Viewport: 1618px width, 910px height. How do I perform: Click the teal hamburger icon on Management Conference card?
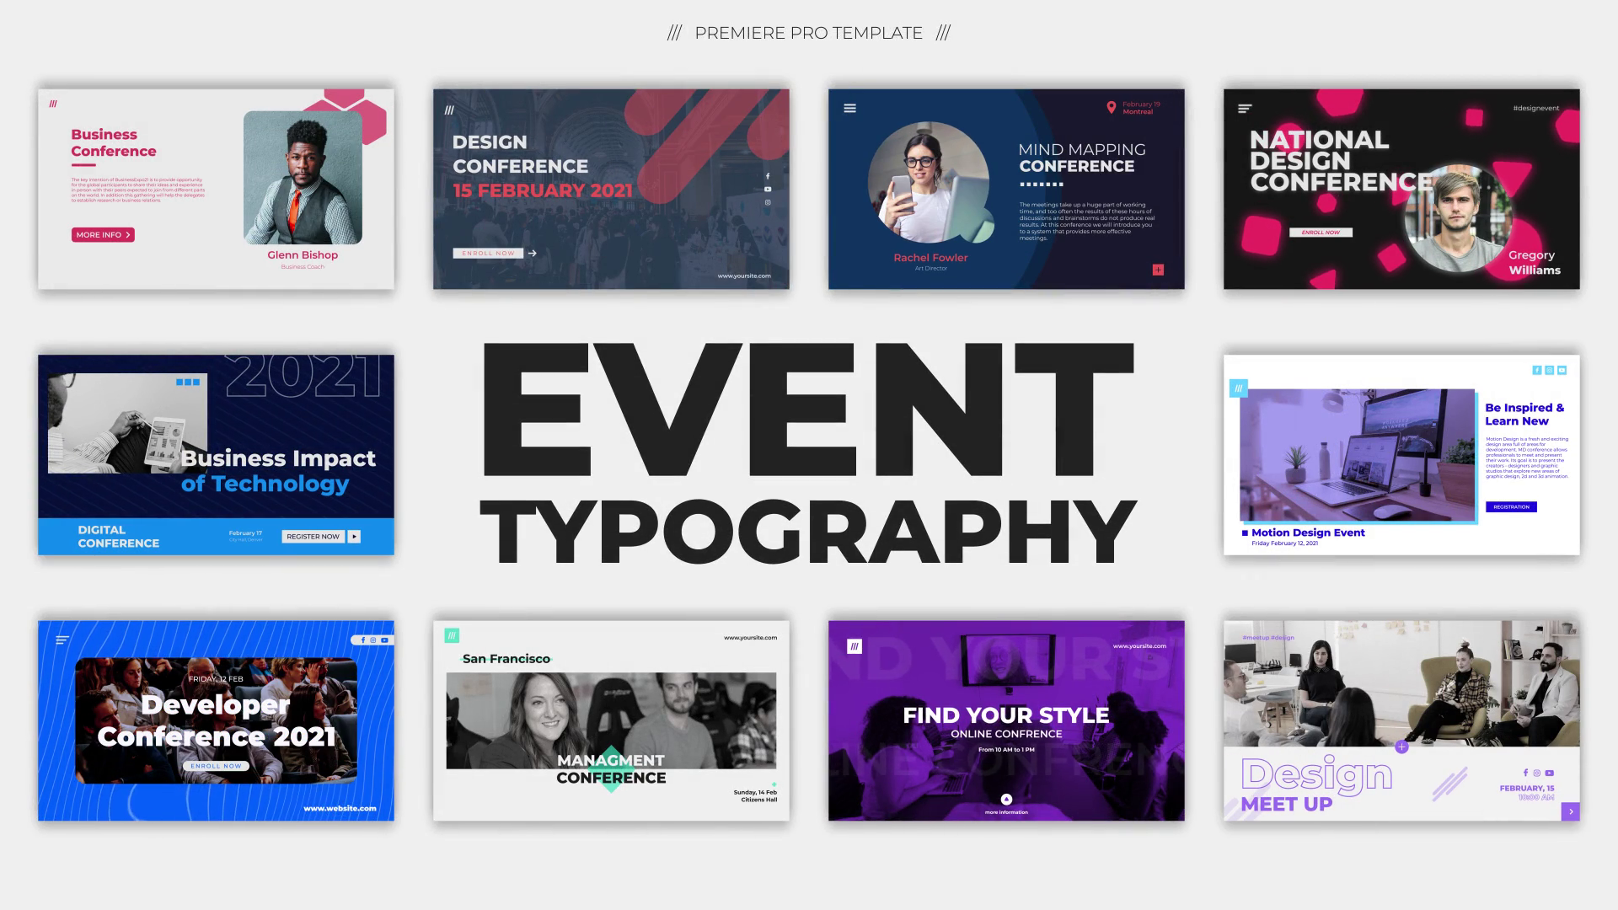click(x=450, y=637)
